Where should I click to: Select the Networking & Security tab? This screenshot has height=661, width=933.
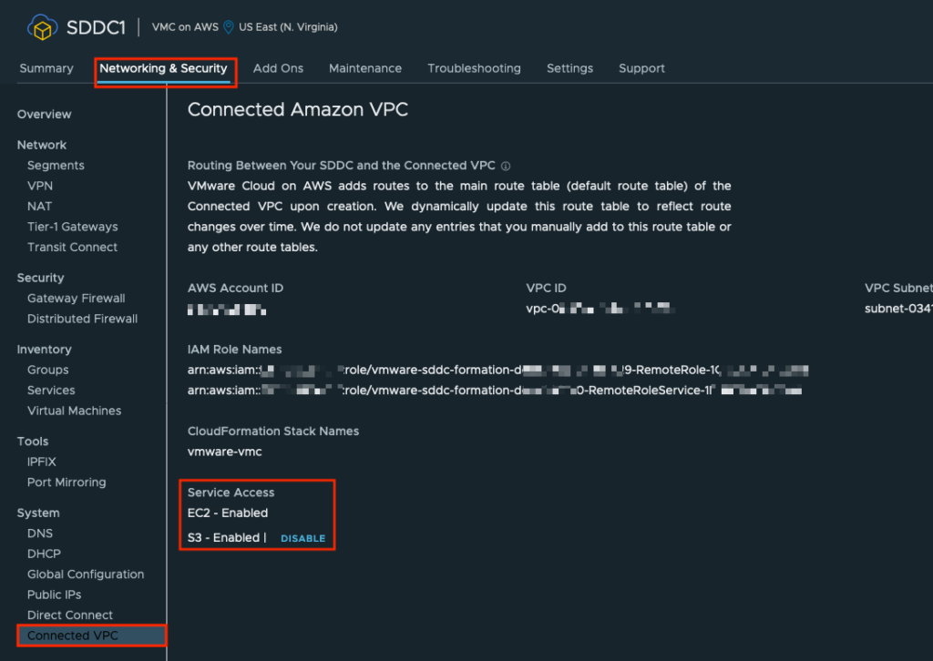pos(164,68)
